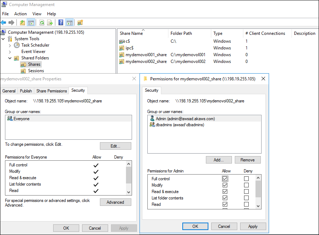Click the New Share creation icon
Screen dimensions: 319x235
point(80,22)
